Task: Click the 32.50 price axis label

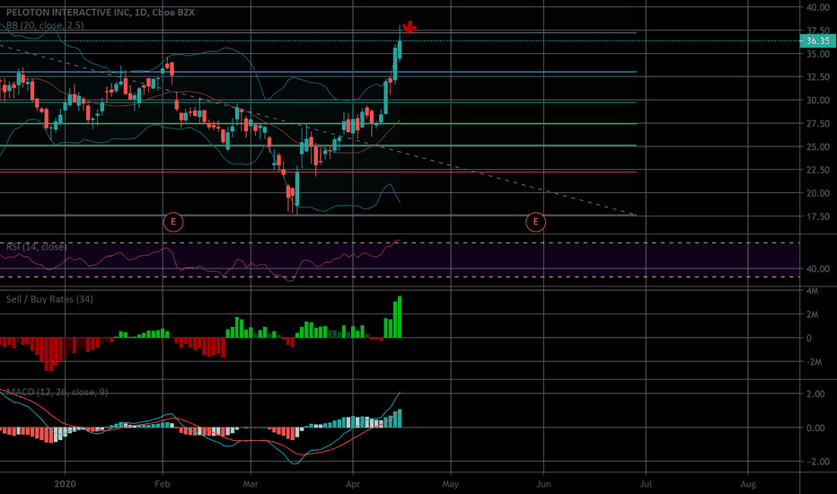Action: coord(818,77)
